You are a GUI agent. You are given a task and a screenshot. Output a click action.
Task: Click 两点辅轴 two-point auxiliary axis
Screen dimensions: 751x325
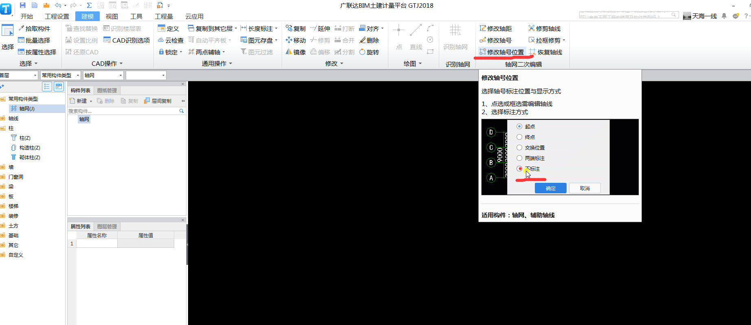(x=206, y=52)
